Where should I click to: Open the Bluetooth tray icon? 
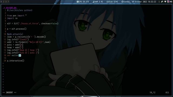coord(159,2)
